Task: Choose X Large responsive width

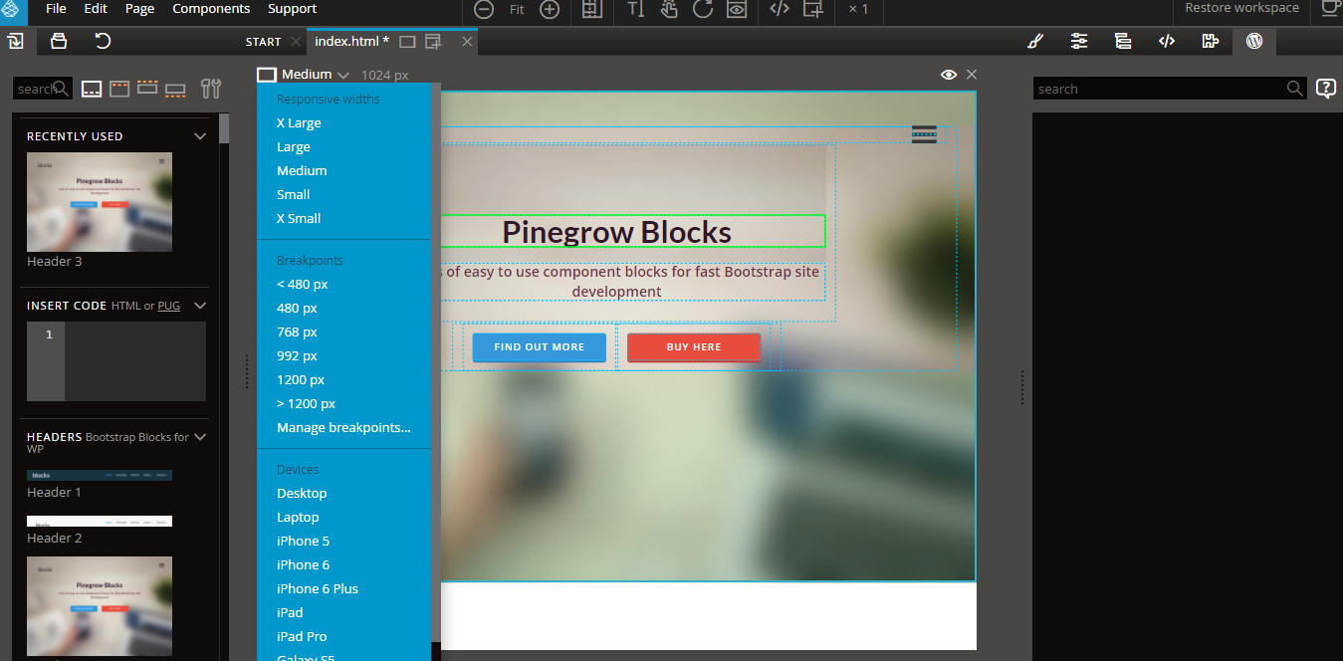Action: tap(299, 123)
